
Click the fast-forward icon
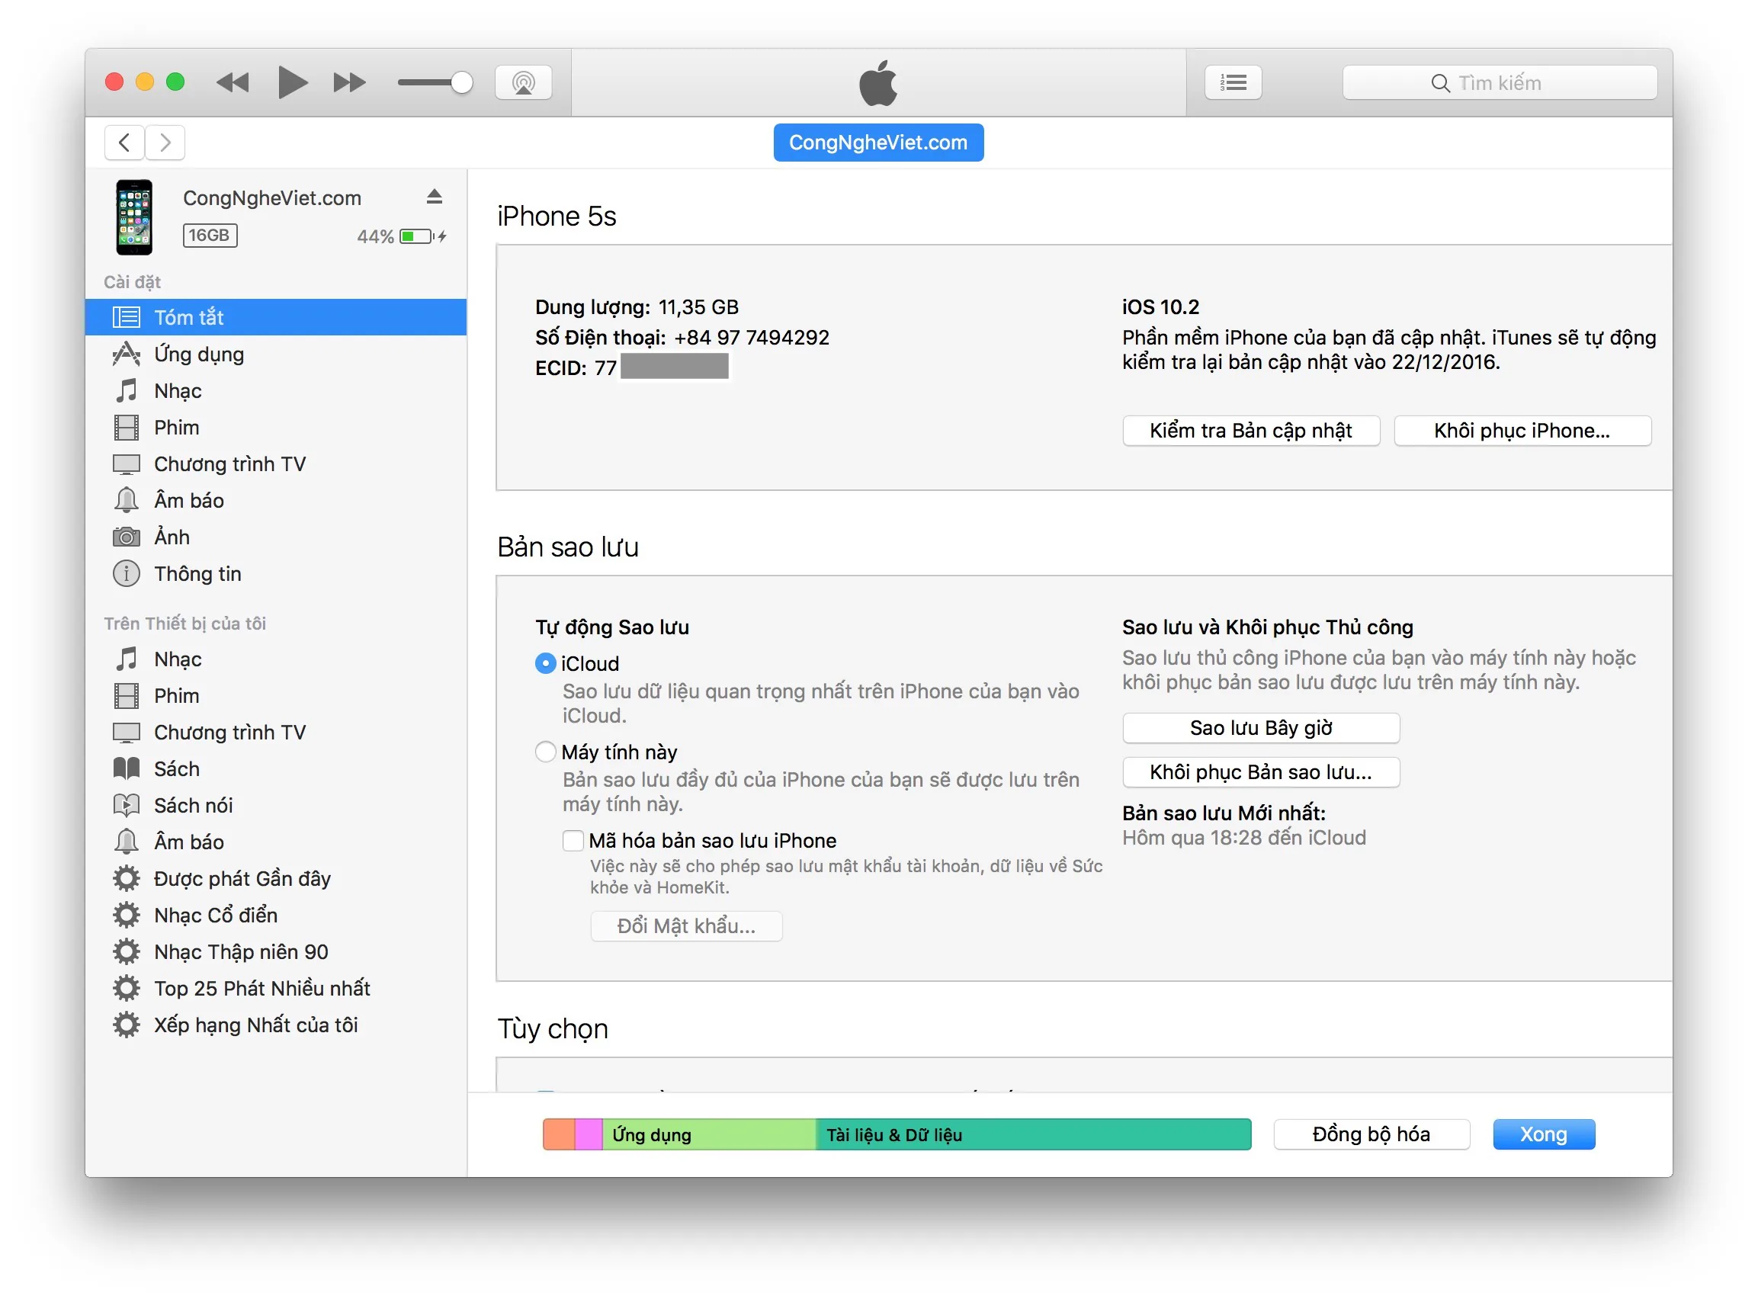click(349, 82)
